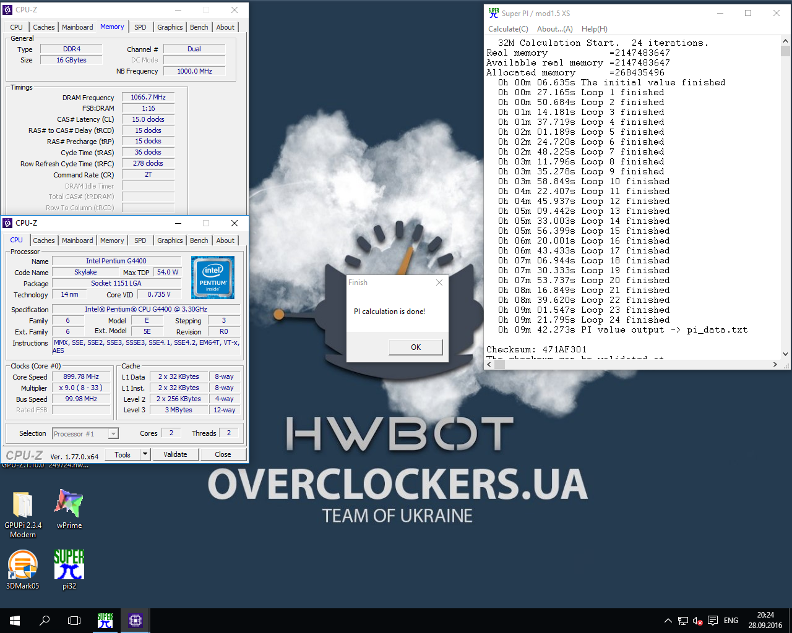Click the Intel Pentium logo in CPU-Z
Viewport: 792px width, 633px height.
click(213, 277)
